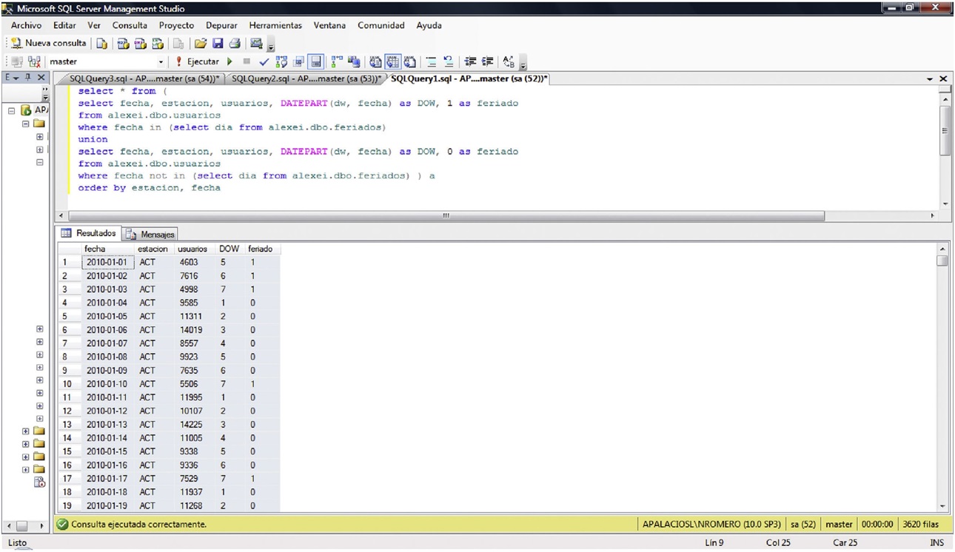This screenshot has height=552, width=955.
Task: Toggle the Results to Text output mode
Action: pyautogui.click(x=375, y=62)
